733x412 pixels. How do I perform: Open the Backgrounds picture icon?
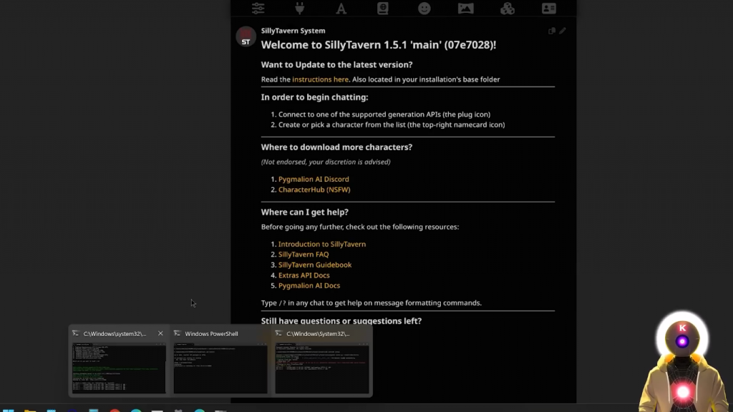pos(465,9)
